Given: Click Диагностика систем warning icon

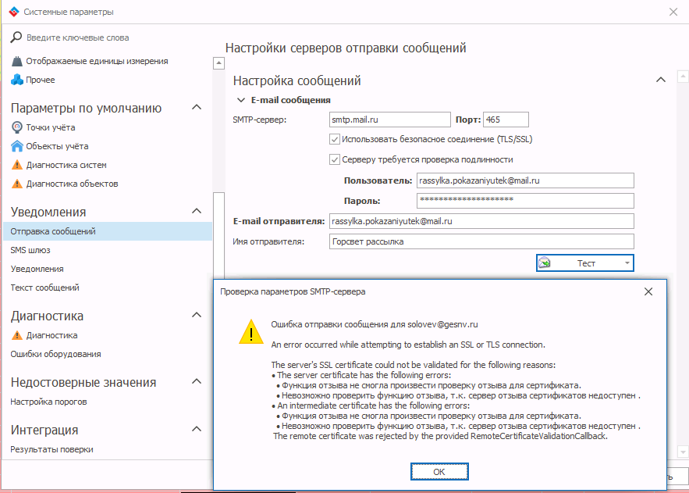Looking at the screenshot, I should point(16,165).
